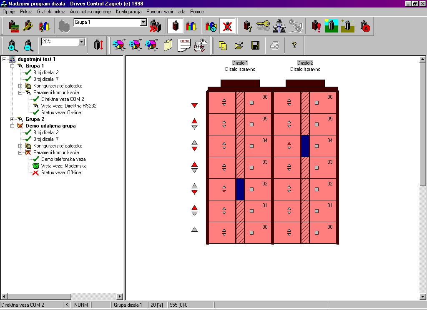The width and height of the screenshot is (427, 310).
Task: Click the yellow key icon
Action: 263,27
